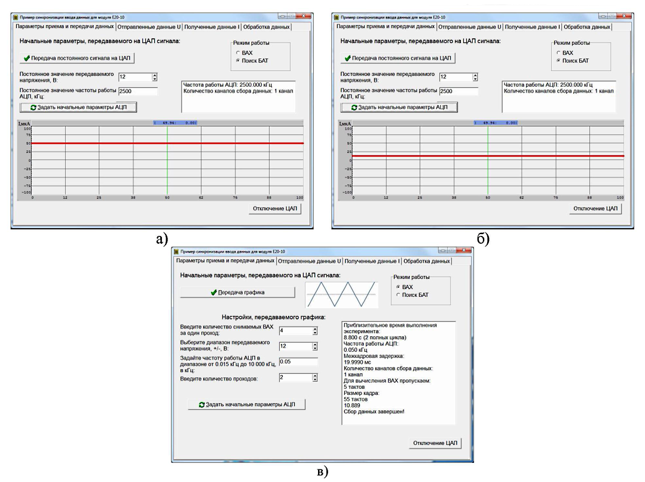Image resolution: width=645 pixels, height=482 pixels.
Task: Click the 'Частота работы АЦП: 2500.000 кГц' line in window а)
Action: pos(228,85)
